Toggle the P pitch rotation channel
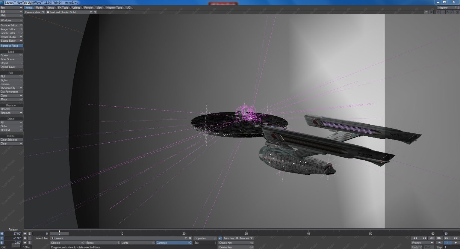460x249 pixels. point(2,238)
